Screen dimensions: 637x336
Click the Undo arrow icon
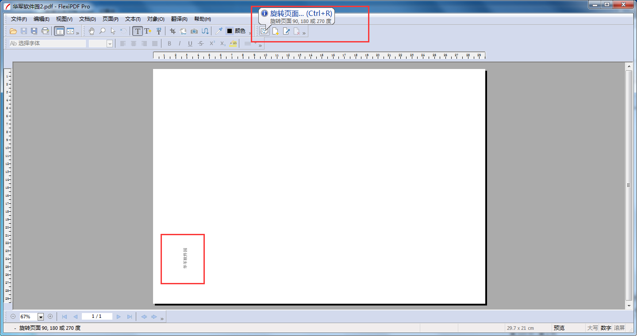(x=123, y=31)
